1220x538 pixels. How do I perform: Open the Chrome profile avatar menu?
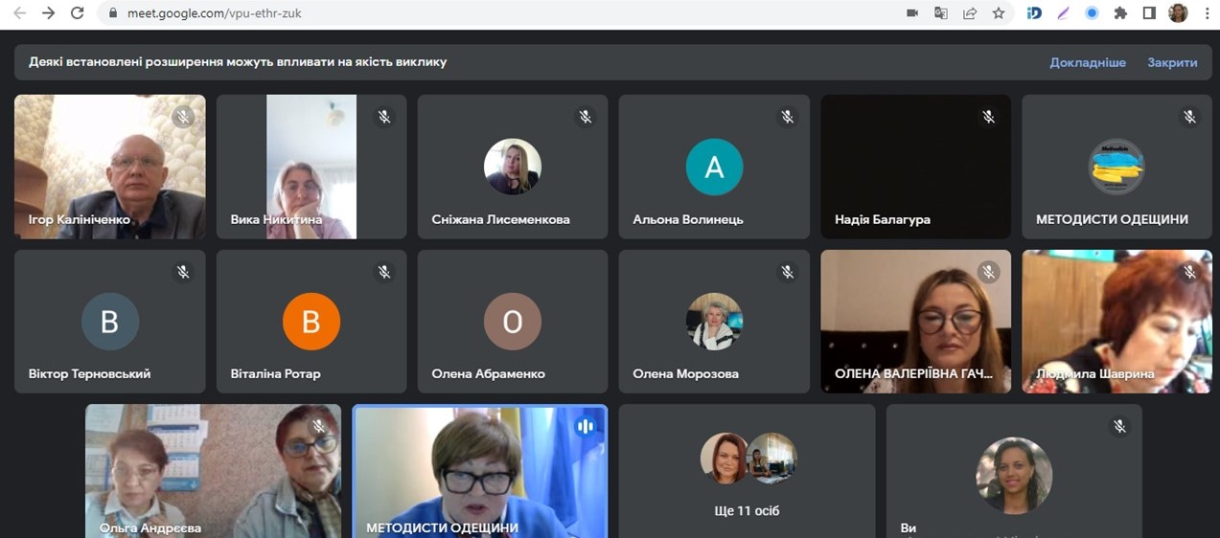pos(1178,13)
